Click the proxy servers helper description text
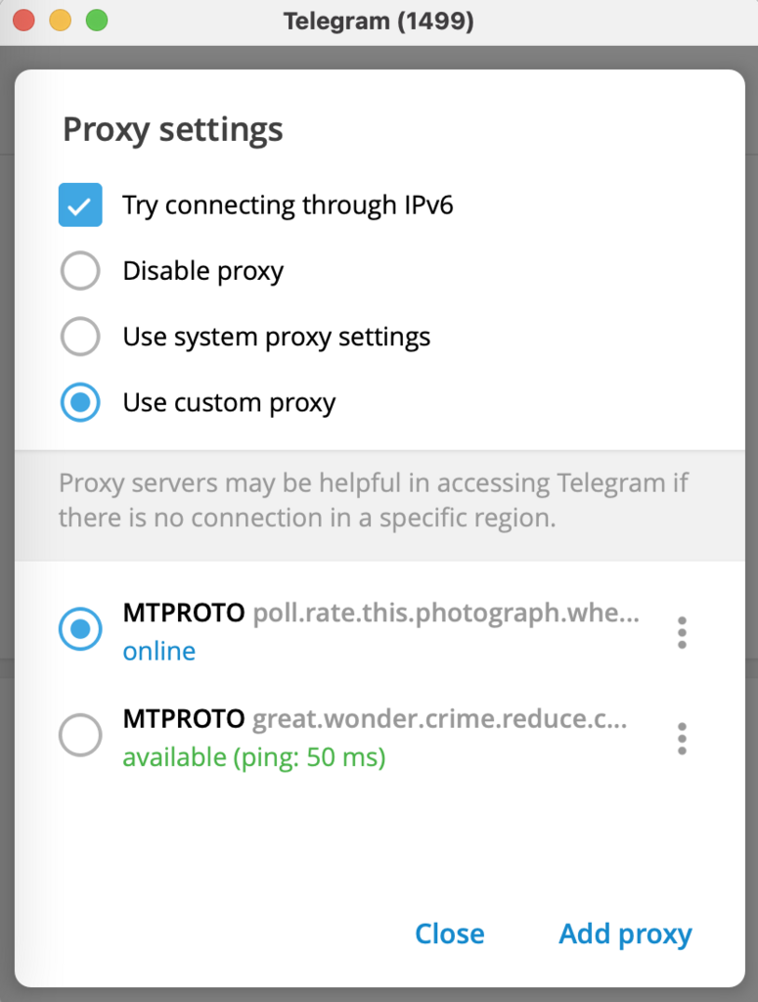 [x=373, y=500]
